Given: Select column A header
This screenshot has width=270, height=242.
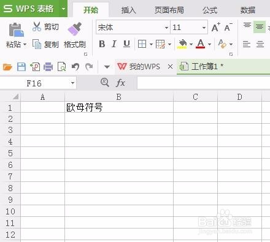Looking at the screenshot, I should (42, 97).
